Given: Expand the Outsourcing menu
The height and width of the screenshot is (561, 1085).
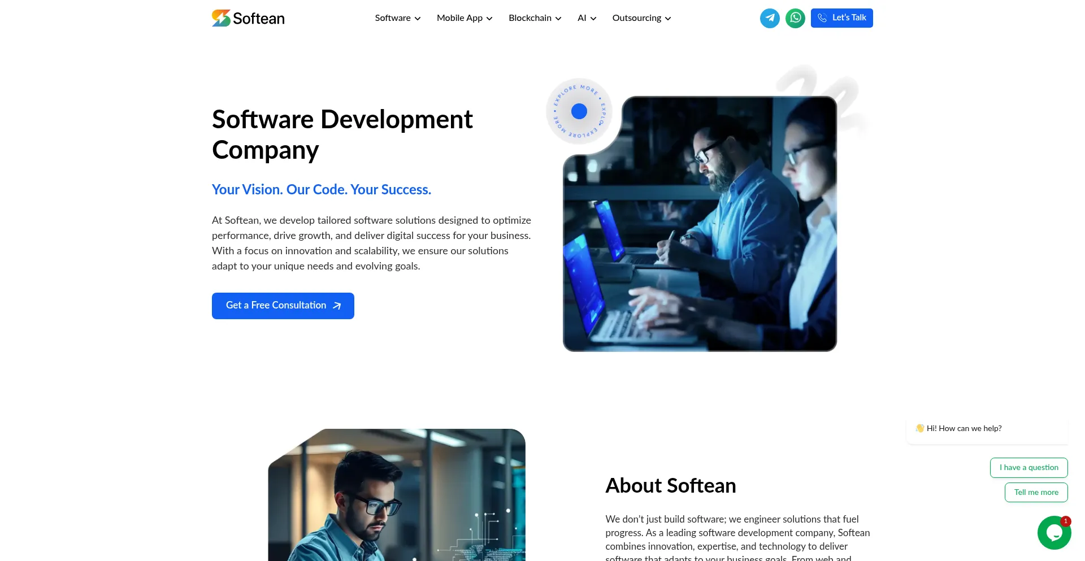Looking at the screenshot, I should (x=641, y=18).
